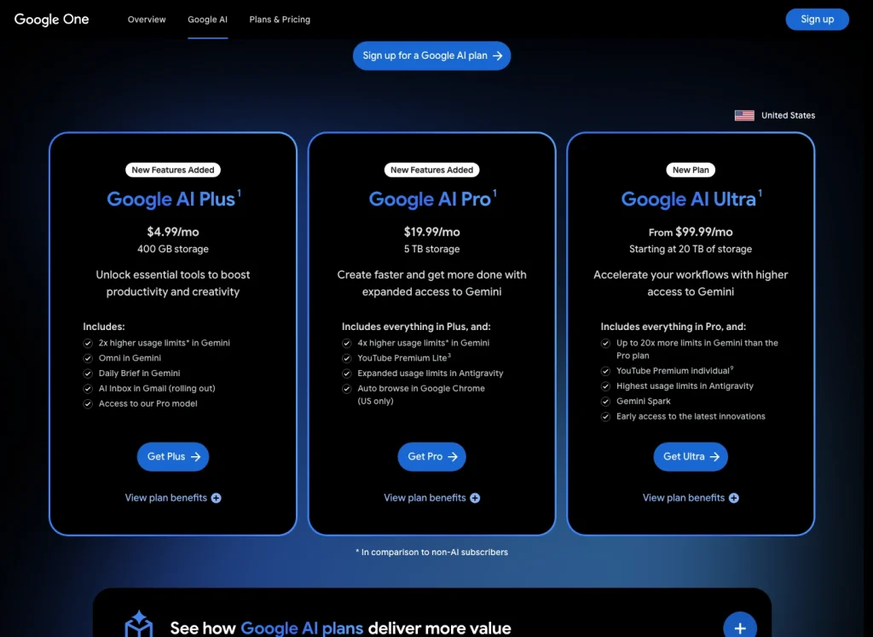
Task: Click the Get Plus button
Action: click(172, 456)
